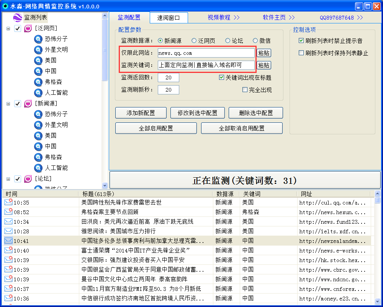Click search icon for 人工智能 under [泛网页]
383x307 pixels.
click(38, 93)
